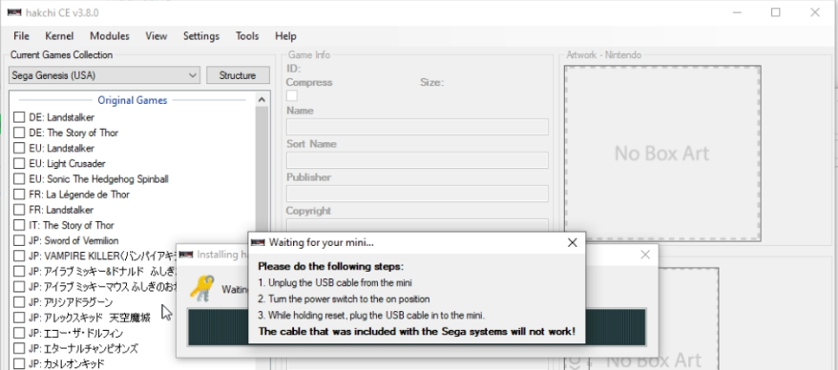Check the JP: カメレオンキッド checkbox
This screenshot has width=838, height=370.
(x=19, y=364)
